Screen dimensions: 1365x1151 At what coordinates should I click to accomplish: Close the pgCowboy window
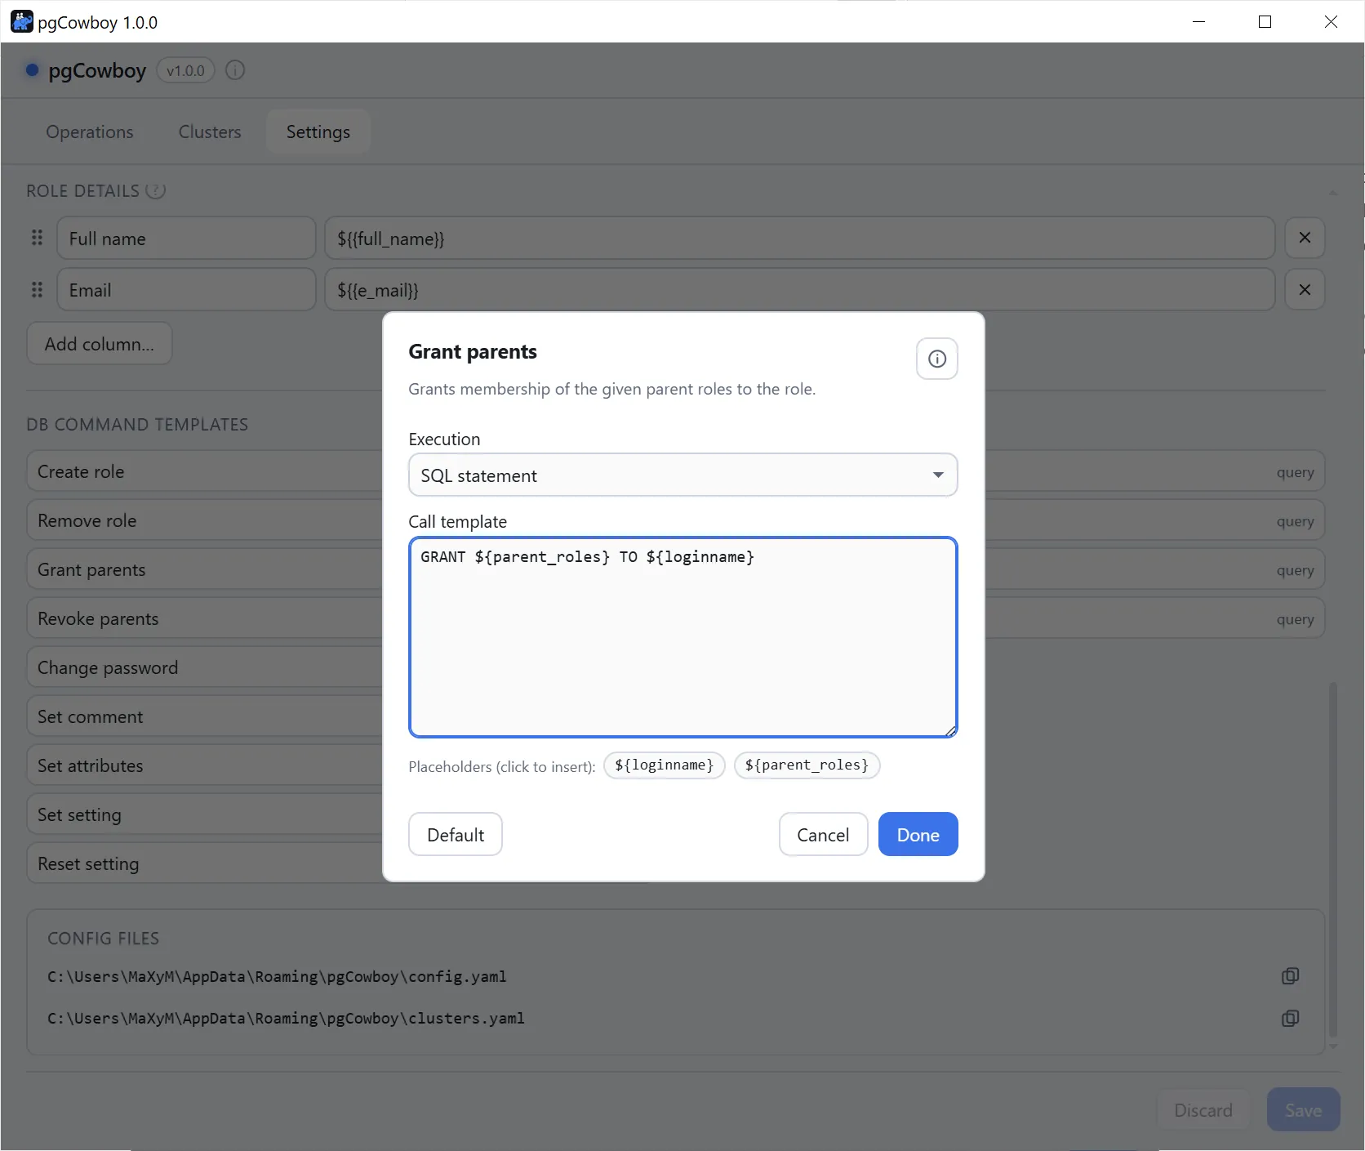point(1331,22)
